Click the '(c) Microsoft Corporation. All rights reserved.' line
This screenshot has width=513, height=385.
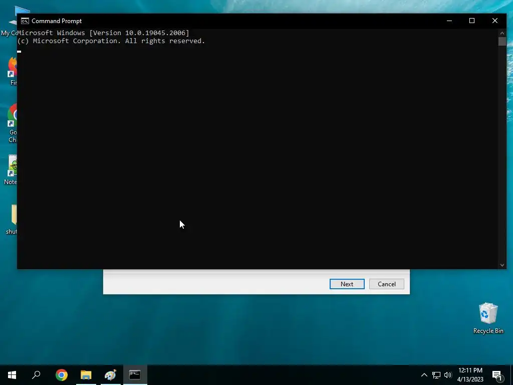(111, 41)
